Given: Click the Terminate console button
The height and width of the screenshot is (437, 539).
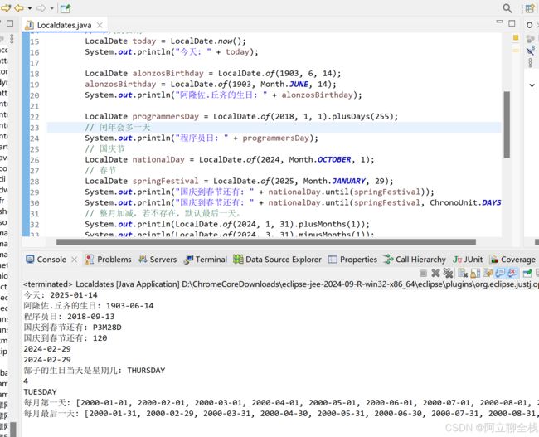Looking at the screenshot, I should click(423, 274).
